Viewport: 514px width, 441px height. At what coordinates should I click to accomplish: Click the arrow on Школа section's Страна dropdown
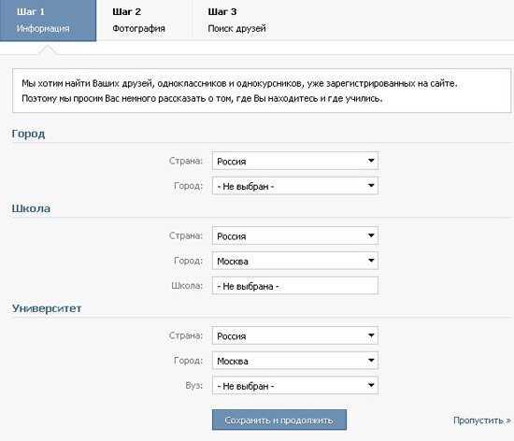(x=371, y=235)
